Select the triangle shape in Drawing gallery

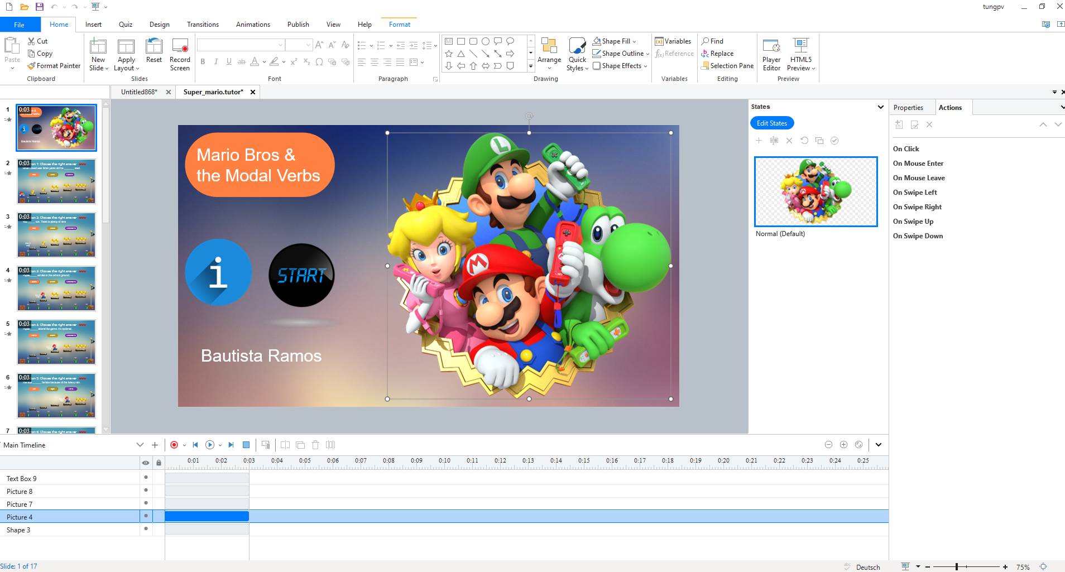click(x=461, y=54)
